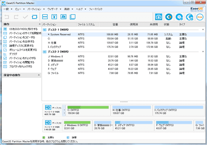Click the Refresh toolbar icon
The width and height of the screenshot is (207, 145).
(35, 17)
